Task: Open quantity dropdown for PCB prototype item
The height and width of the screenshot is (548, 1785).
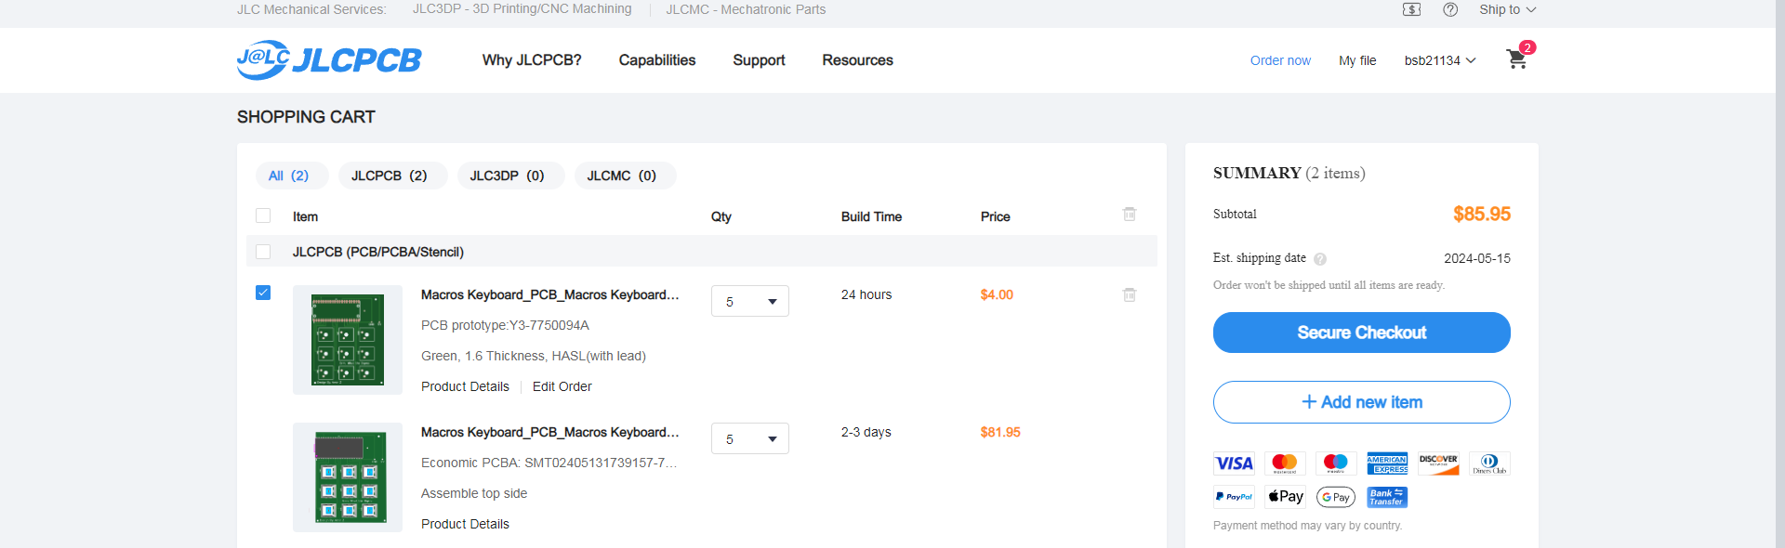Action: (x=750, y=301)
